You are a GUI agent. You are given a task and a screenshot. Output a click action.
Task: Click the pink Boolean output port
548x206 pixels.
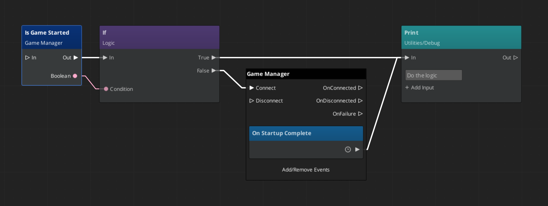pos(75,76)
